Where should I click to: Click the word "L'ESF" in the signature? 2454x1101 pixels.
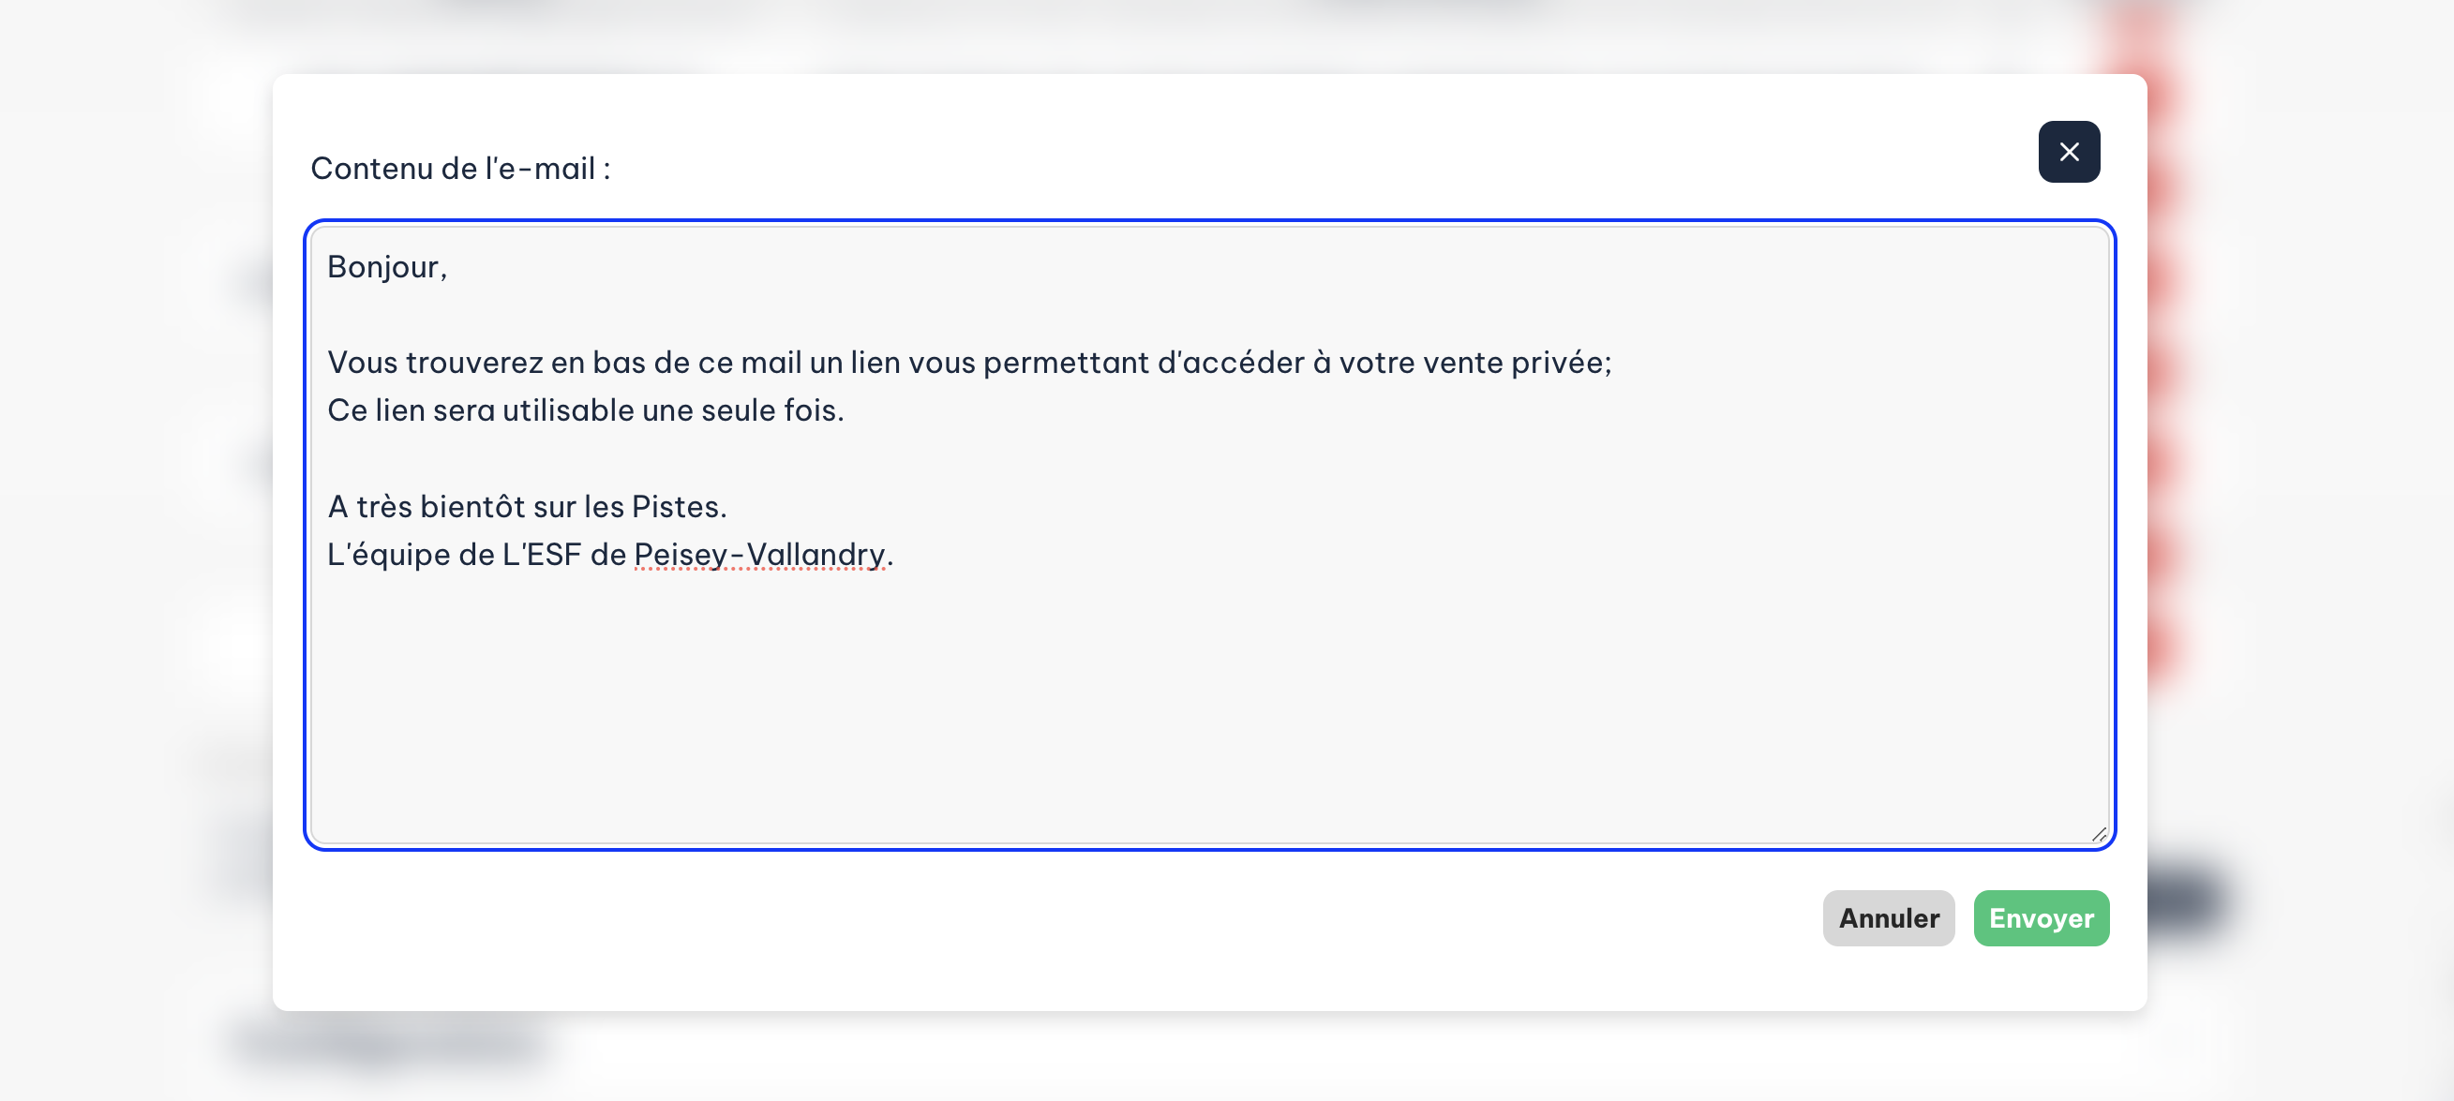click(x=541, y=555)
